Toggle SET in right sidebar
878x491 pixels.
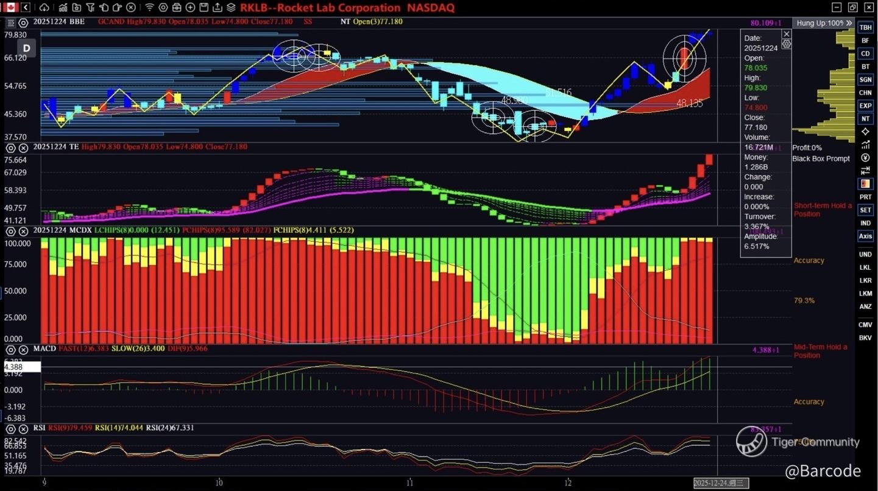(x=865, y=210)
